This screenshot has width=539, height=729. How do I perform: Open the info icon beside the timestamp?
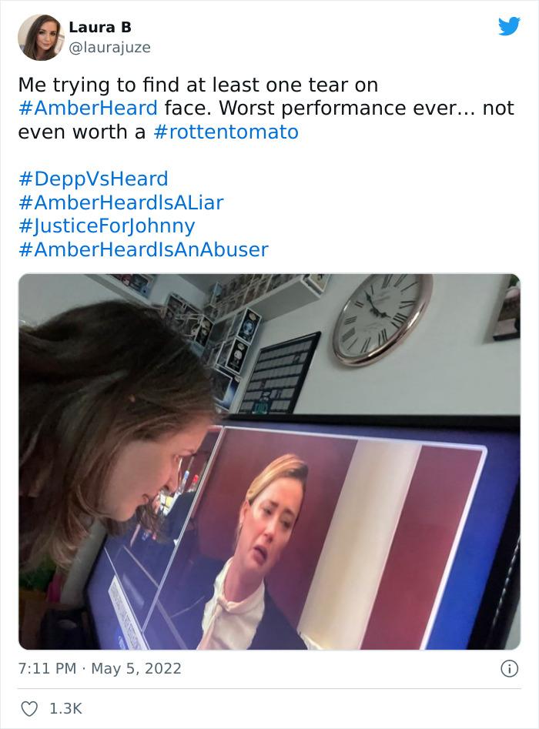(509, 668)
